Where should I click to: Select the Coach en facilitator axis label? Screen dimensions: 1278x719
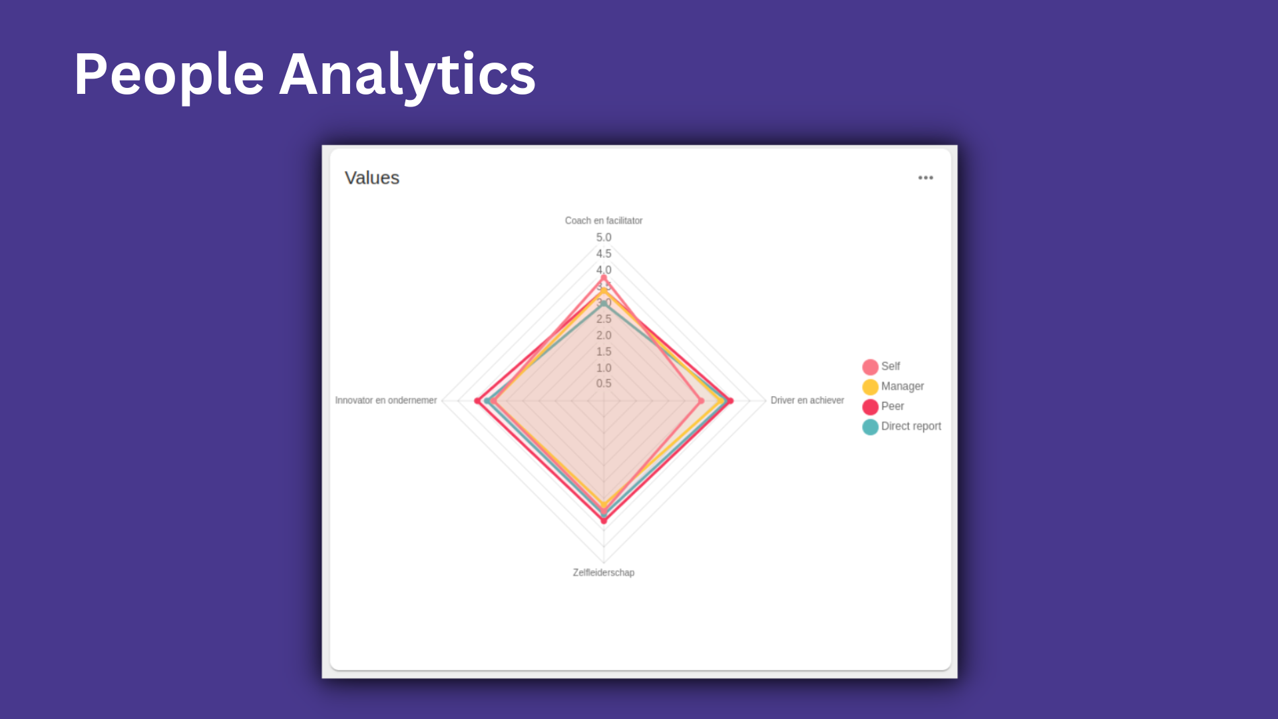coord(603,220)
